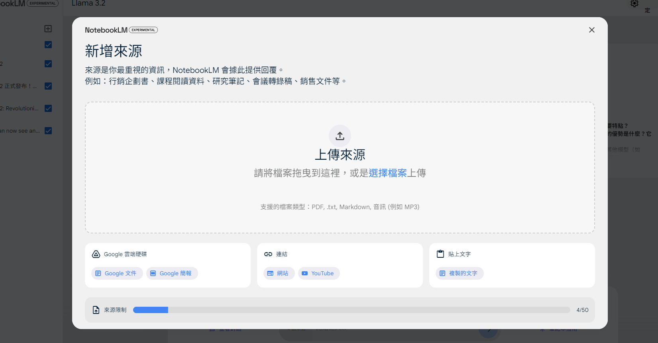658x343 pixels.
Task: Open 選擇檔案 link to upload
Action: 388,173
